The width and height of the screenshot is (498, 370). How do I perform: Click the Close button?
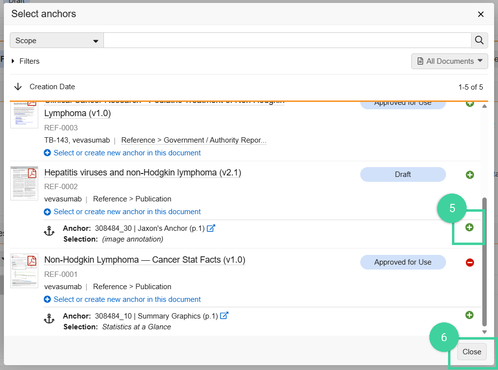471,351
